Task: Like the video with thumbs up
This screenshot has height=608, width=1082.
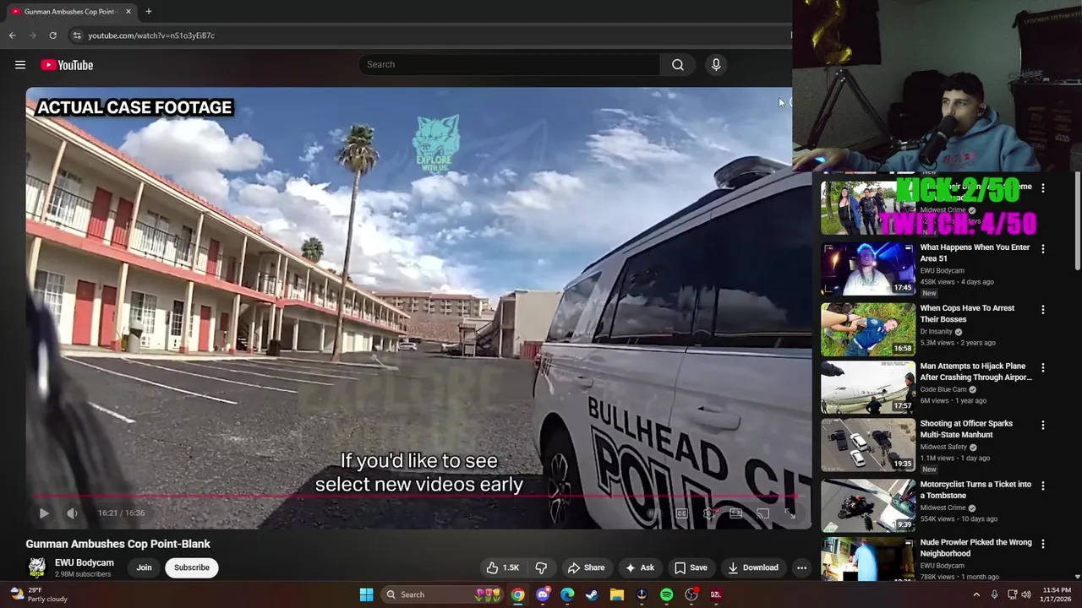Action: click(x=502, y=567)
